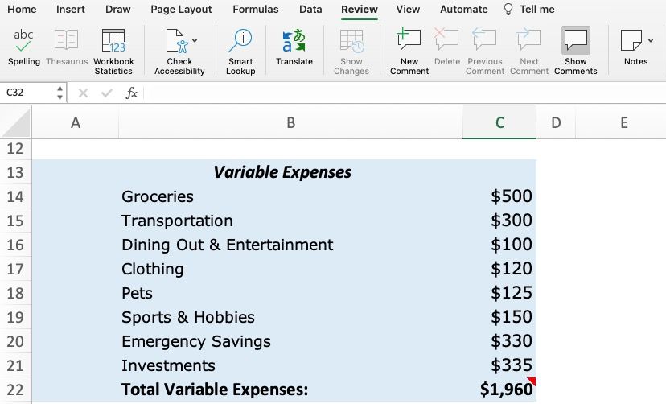
Task: Click the confirm checkmark in formula bar
Action: click(107, 93)
